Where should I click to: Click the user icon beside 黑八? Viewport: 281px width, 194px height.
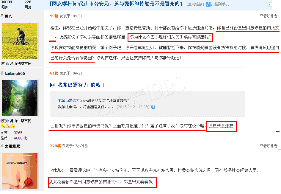pyautogui.click(x=2, y=16)
